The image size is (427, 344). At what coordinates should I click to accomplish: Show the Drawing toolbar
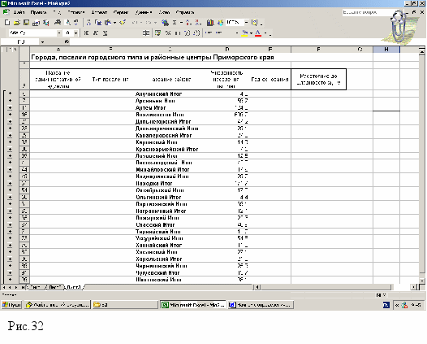pyautogui.click(x=220, y=23)
